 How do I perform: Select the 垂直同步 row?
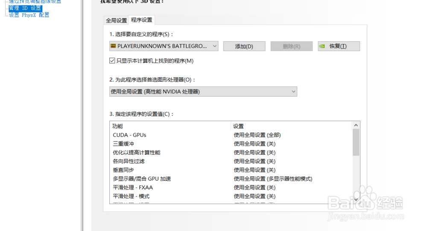(x=231, y=170)
